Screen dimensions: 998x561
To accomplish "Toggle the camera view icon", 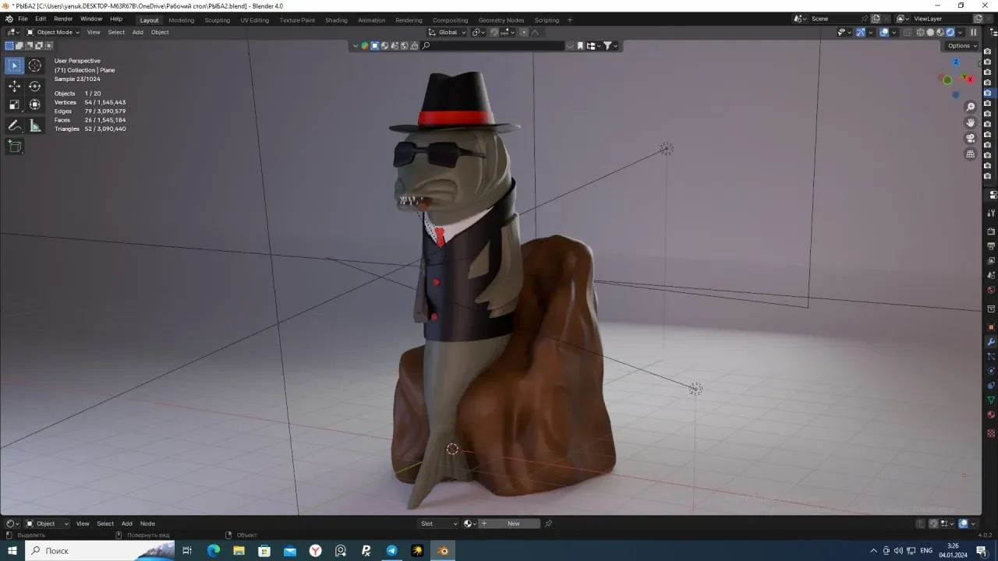I will 971,138.
